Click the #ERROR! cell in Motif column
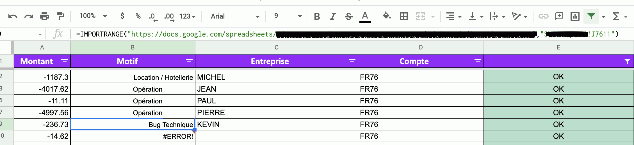The height and width of the screenshot is (145, 634). click(x=133, y=136)
